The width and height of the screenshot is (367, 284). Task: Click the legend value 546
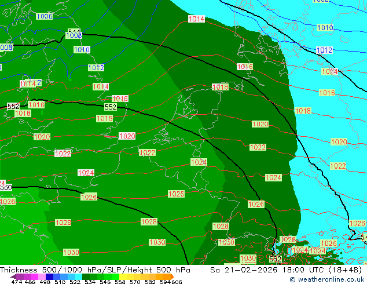click(105, 282)
